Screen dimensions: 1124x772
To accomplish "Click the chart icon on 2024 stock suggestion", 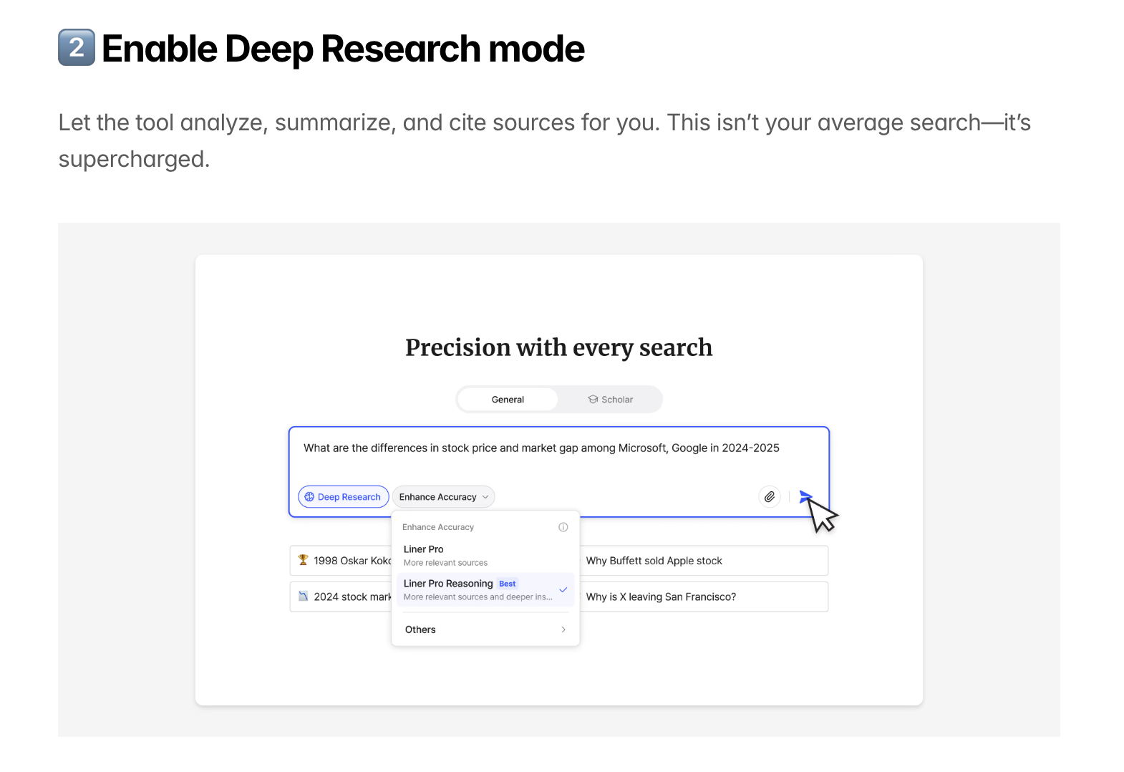I will pyautogui.click(x=304, y=596).
